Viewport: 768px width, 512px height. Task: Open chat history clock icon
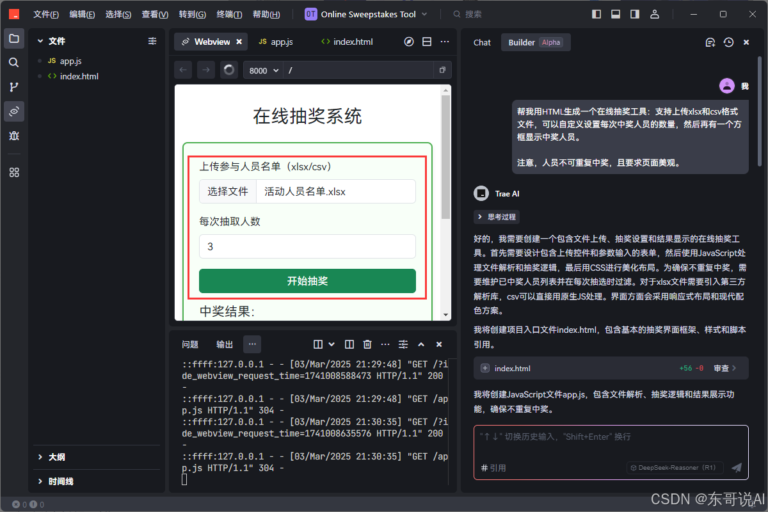(728, 42)
